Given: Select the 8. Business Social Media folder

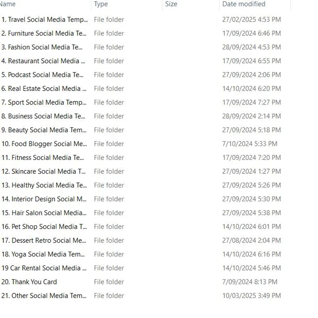Looking at the screenshot, I should pos(43,116).
